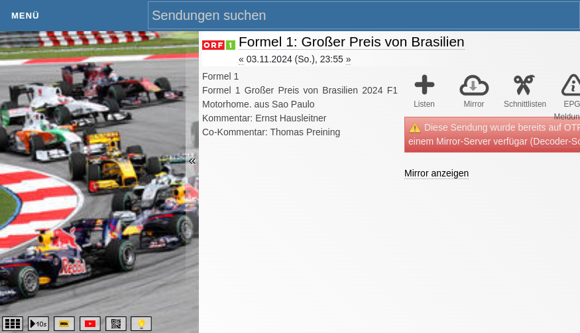580x333 pixels.
Task: Open Formel 1: Großer Preis von Brasilien title
Action: [x=351, y=42]
